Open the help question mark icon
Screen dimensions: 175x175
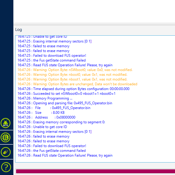(x=6, y=167)
